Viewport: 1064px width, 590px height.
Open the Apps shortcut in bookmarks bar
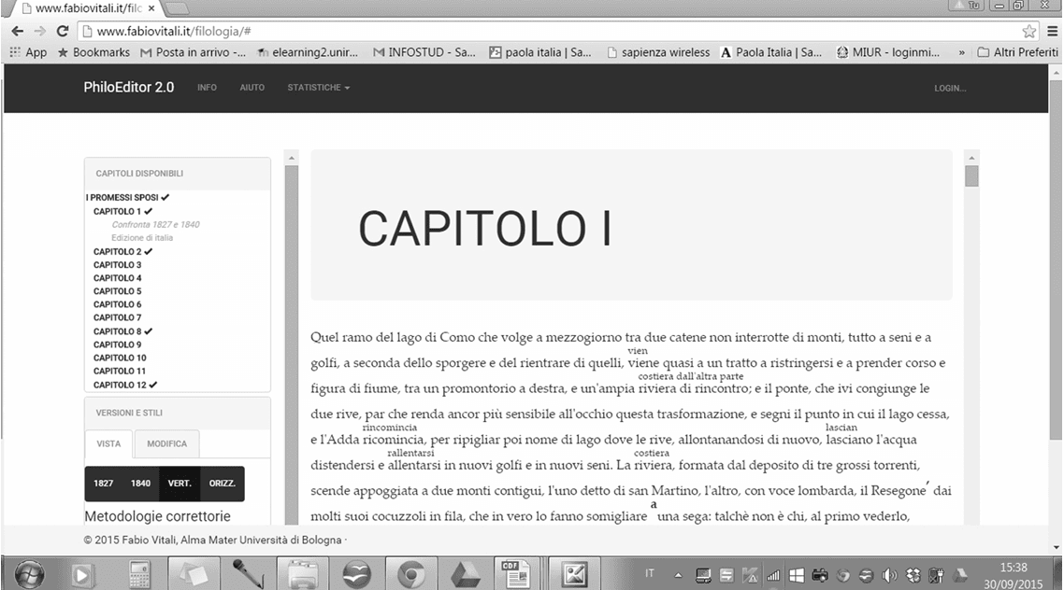point(28,52)
